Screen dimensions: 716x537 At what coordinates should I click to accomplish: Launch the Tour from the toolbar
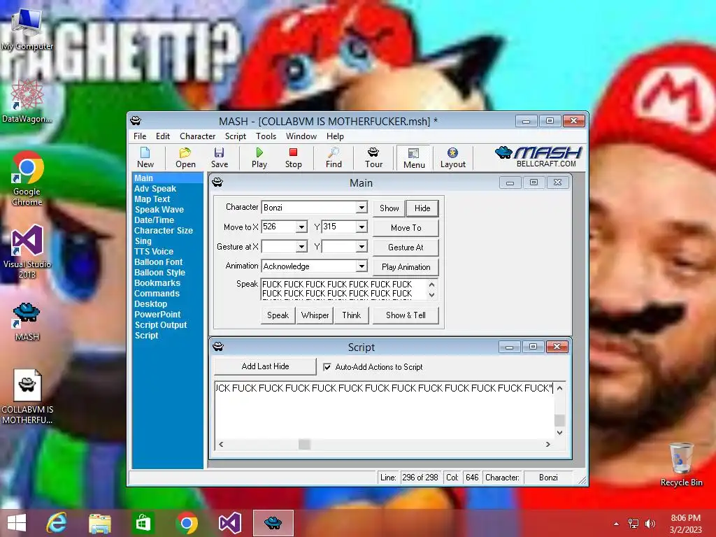(373, 157)
